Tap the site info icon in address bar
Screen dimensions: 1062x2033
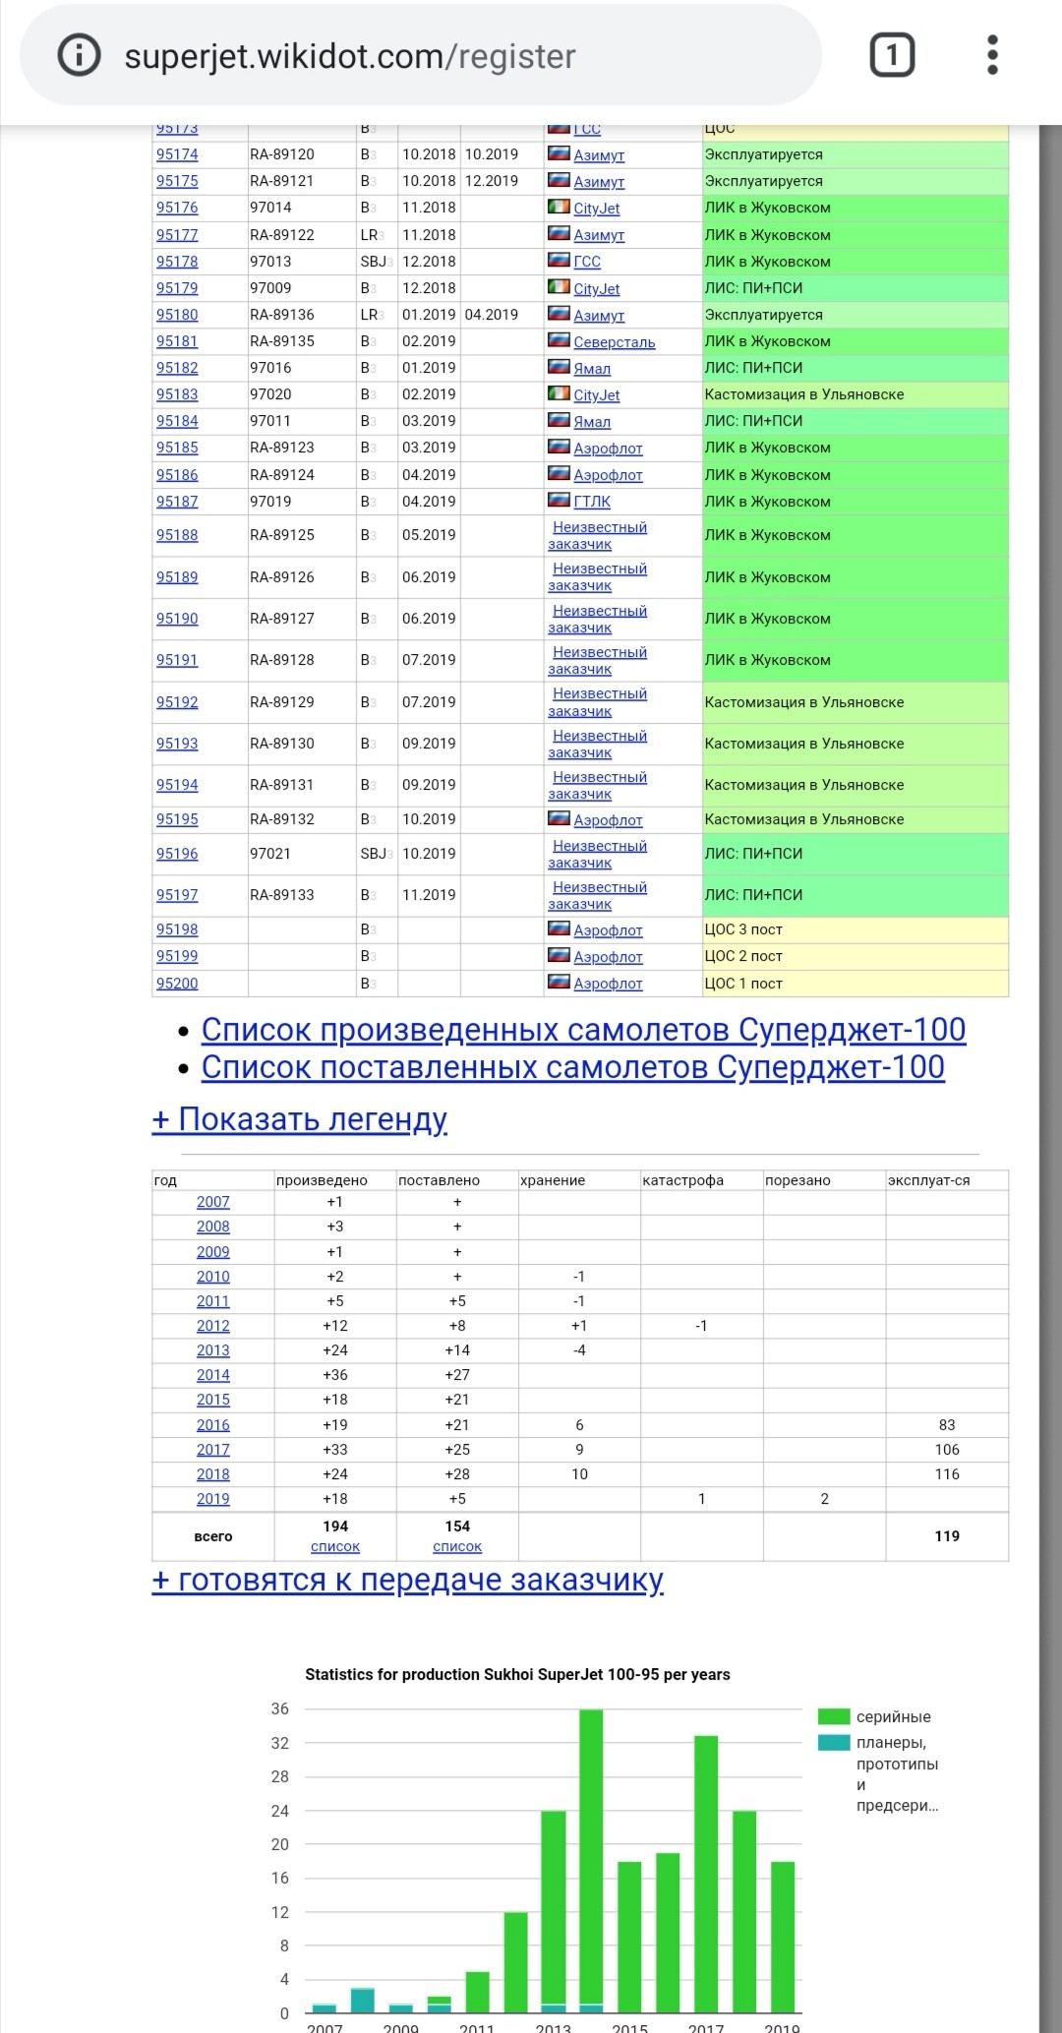click(80, 55)
